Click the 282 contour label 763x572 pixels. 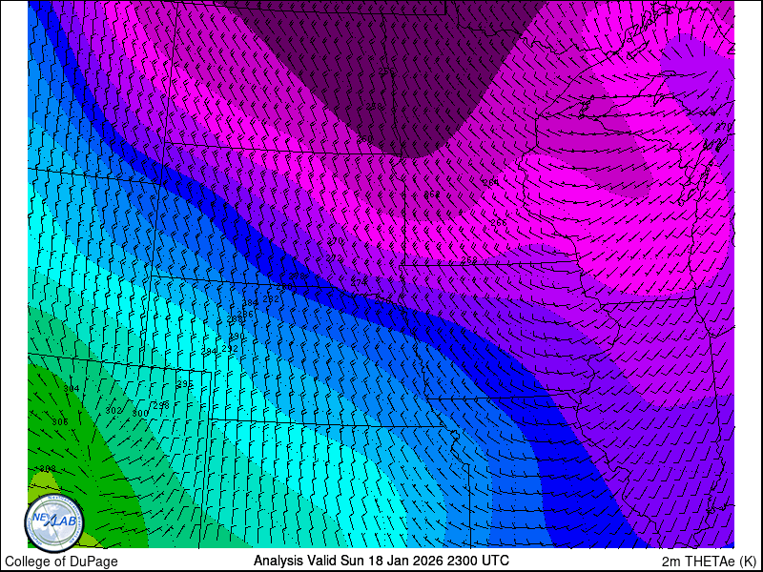(271, 299)
